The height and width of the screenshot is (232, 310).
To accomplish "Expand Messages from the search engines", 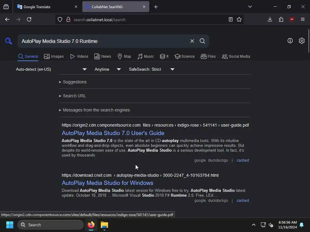I will click(94, 110).
